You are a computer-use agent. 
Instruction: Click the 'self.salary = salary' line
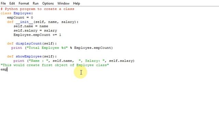click(35, 30)
